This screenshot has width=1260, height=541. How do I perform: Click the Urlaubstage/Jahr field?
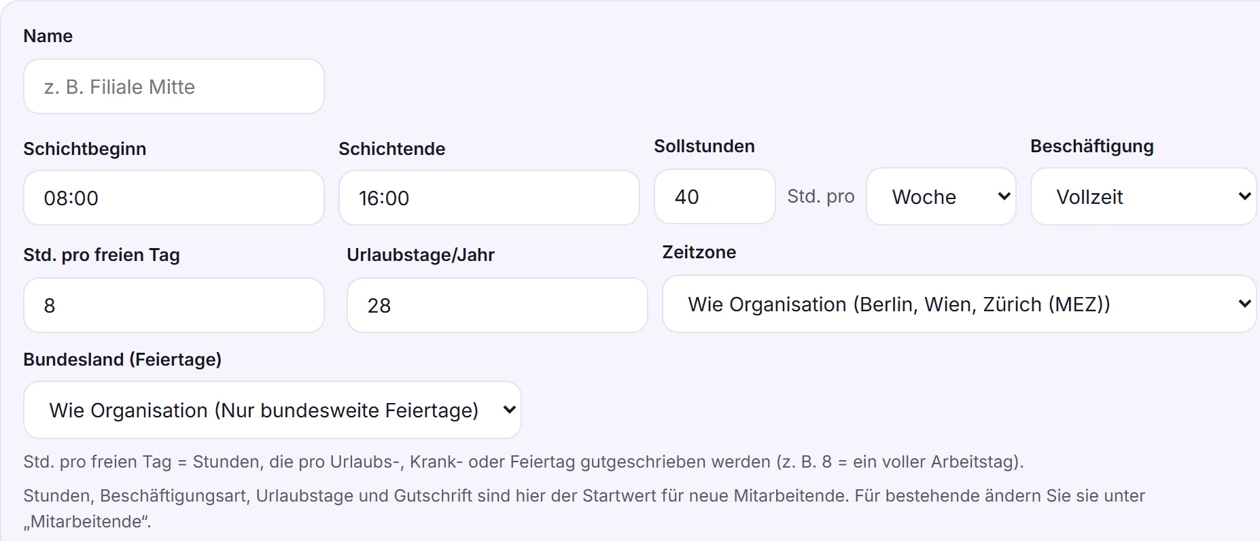497,305
